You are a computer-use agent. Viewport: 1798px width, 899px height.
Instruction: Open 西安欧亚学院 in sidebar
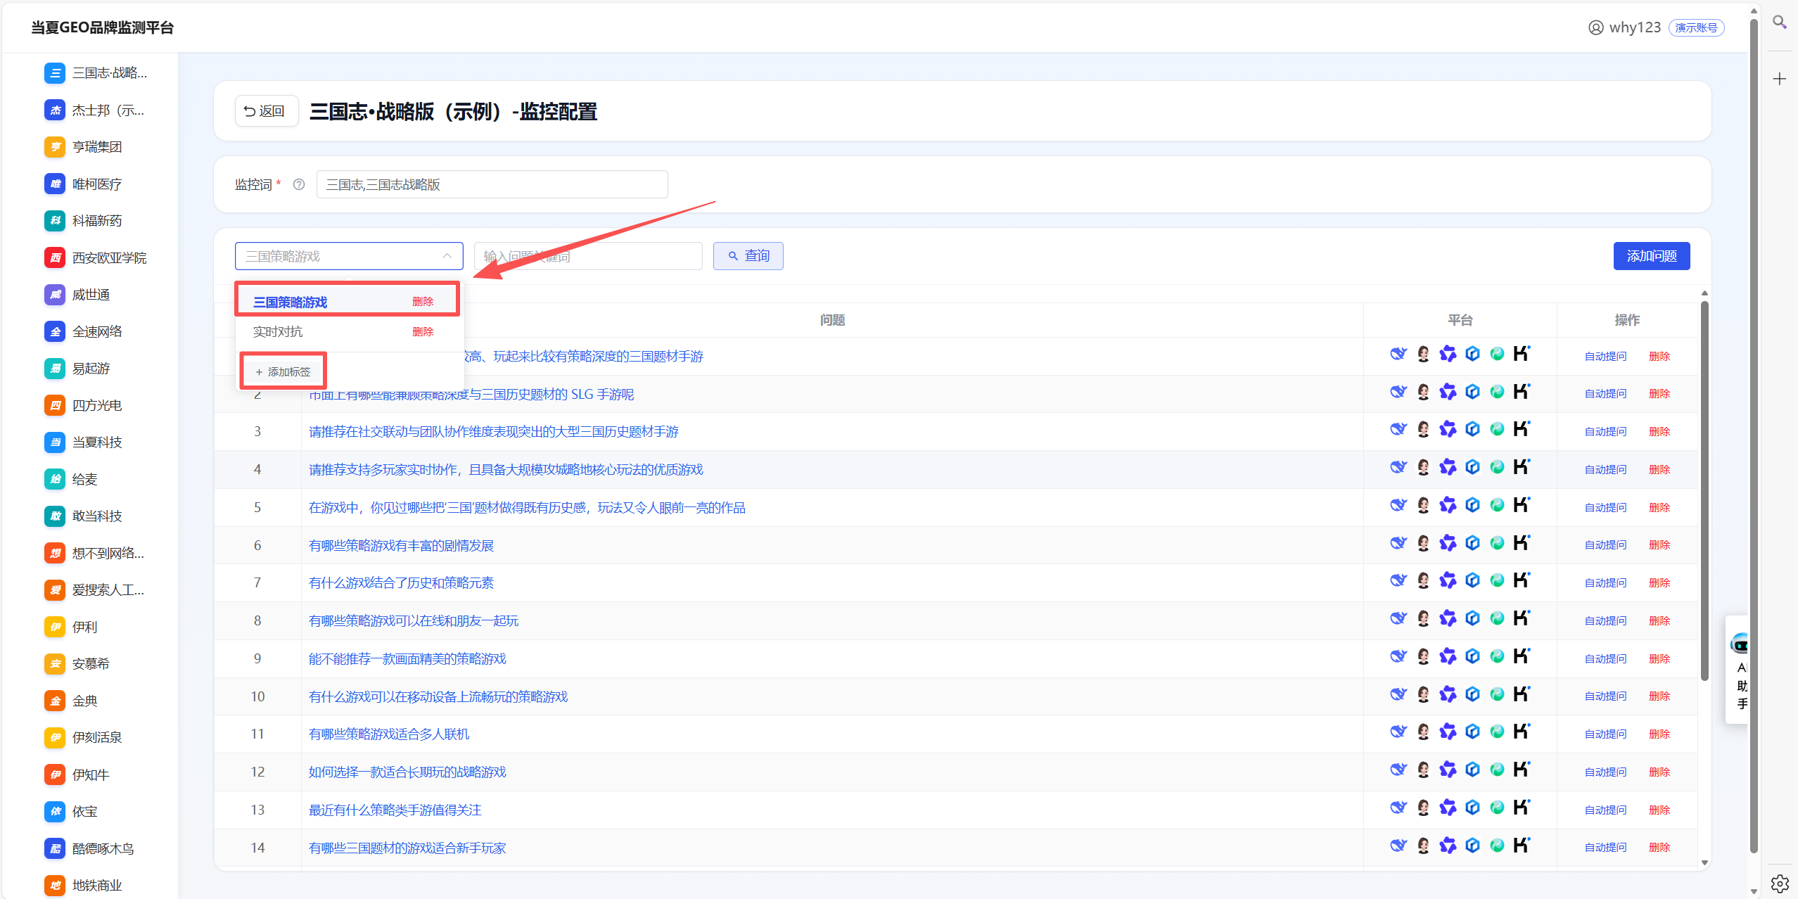point(109,258)
